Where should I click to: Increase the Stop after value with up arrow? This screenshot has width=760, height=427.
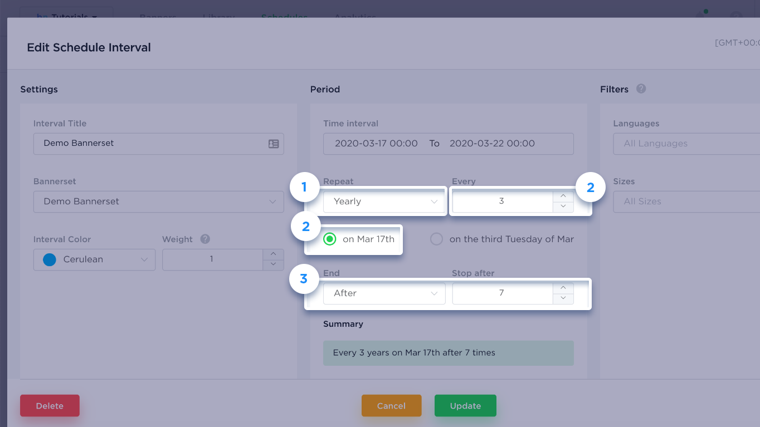(x=563, y=288)
